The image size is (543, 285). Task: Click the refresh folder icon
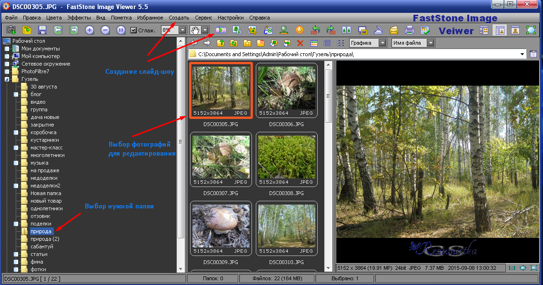click(234, 43)
